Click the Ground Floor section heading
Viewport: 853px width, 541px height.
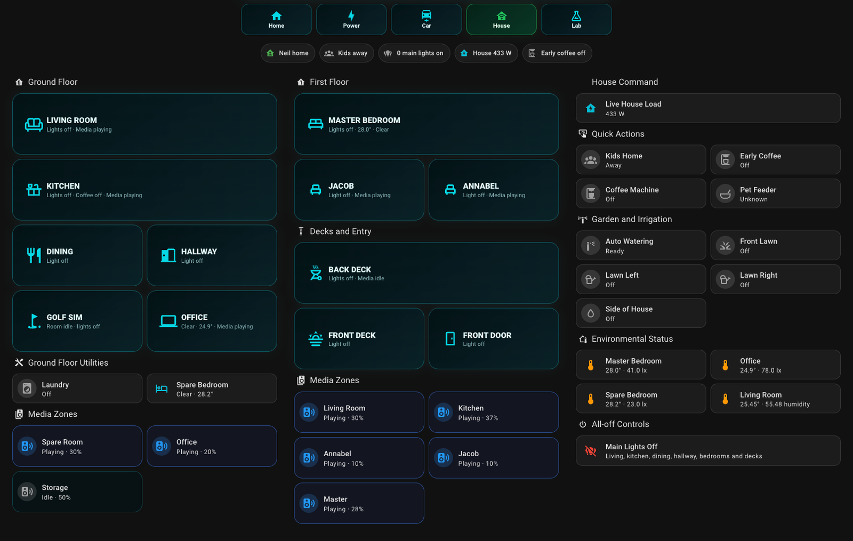[x=53, y=82]
